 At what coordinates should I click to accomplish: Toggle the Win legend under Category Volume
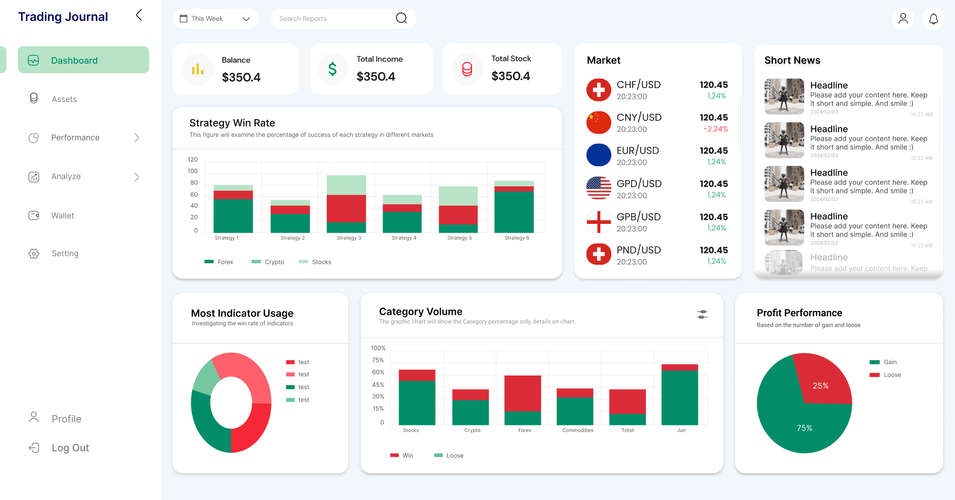click(402, 455)
